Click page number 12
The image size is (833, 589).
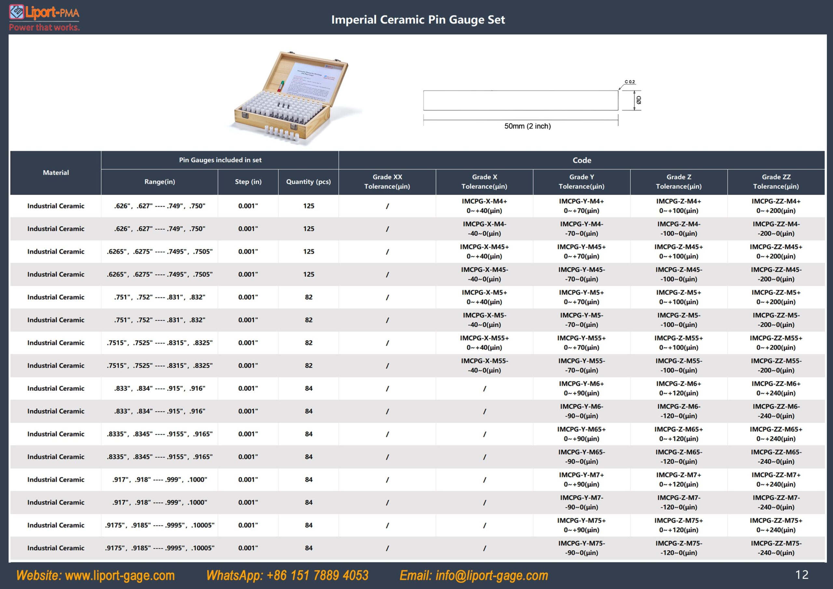(802, 574)
